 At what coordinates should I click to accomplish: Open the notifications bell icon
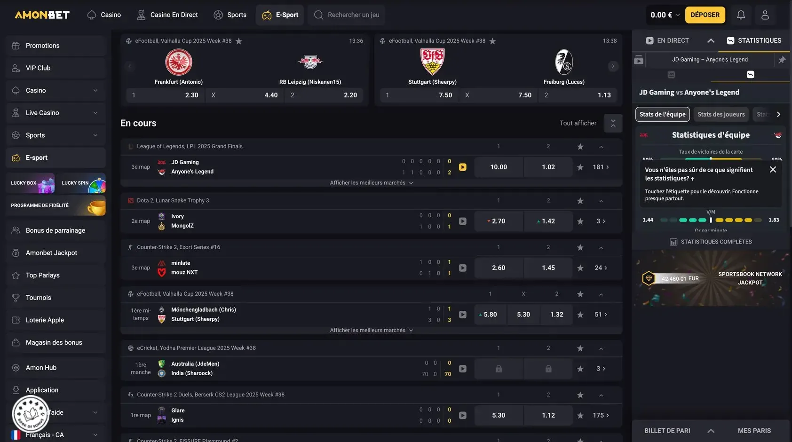coord(741,15)
